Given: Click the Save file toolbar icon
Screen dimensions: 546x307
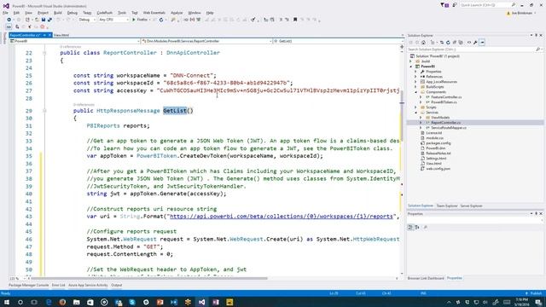Looking at the screenshot, I should coord(44,20).
